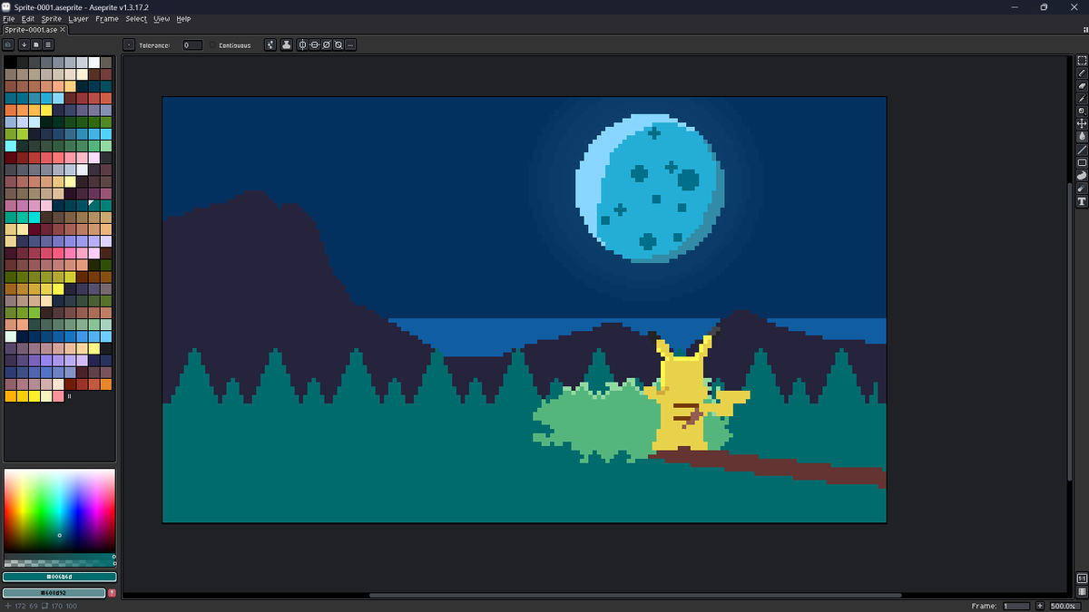Open the Help menu
1089x612 pixels.
(x=183, y=19)
